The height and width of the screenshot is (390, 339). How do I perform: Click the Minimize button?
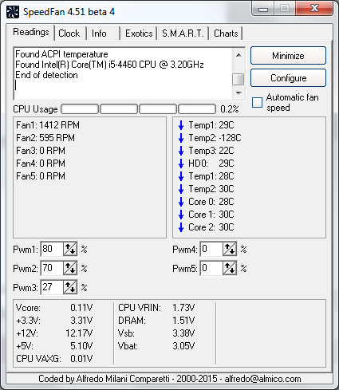[288, 56]
